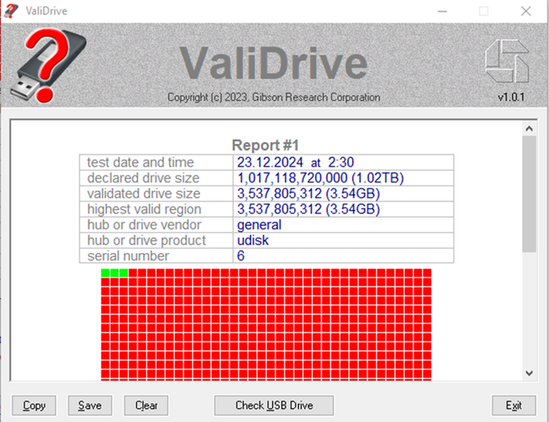The width and height of the screenshot is (549, 422).
Task: Click the product value udisk
Action: pyautogui.click(x=253, y=240)
